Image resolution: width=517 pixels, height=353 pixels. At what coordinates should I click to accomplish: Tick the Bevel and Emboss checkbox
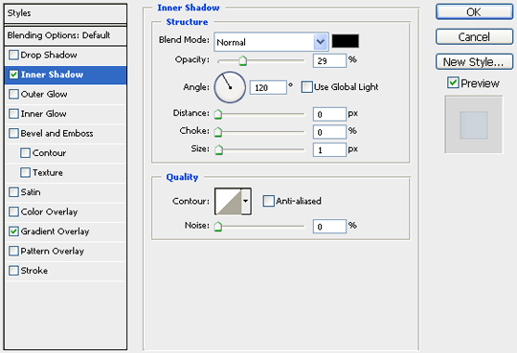(x=13, y=133)
